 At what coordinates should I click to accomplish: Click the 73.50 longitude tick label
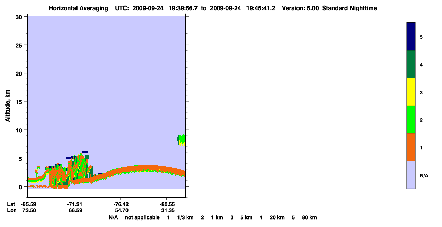coord(29,210)
